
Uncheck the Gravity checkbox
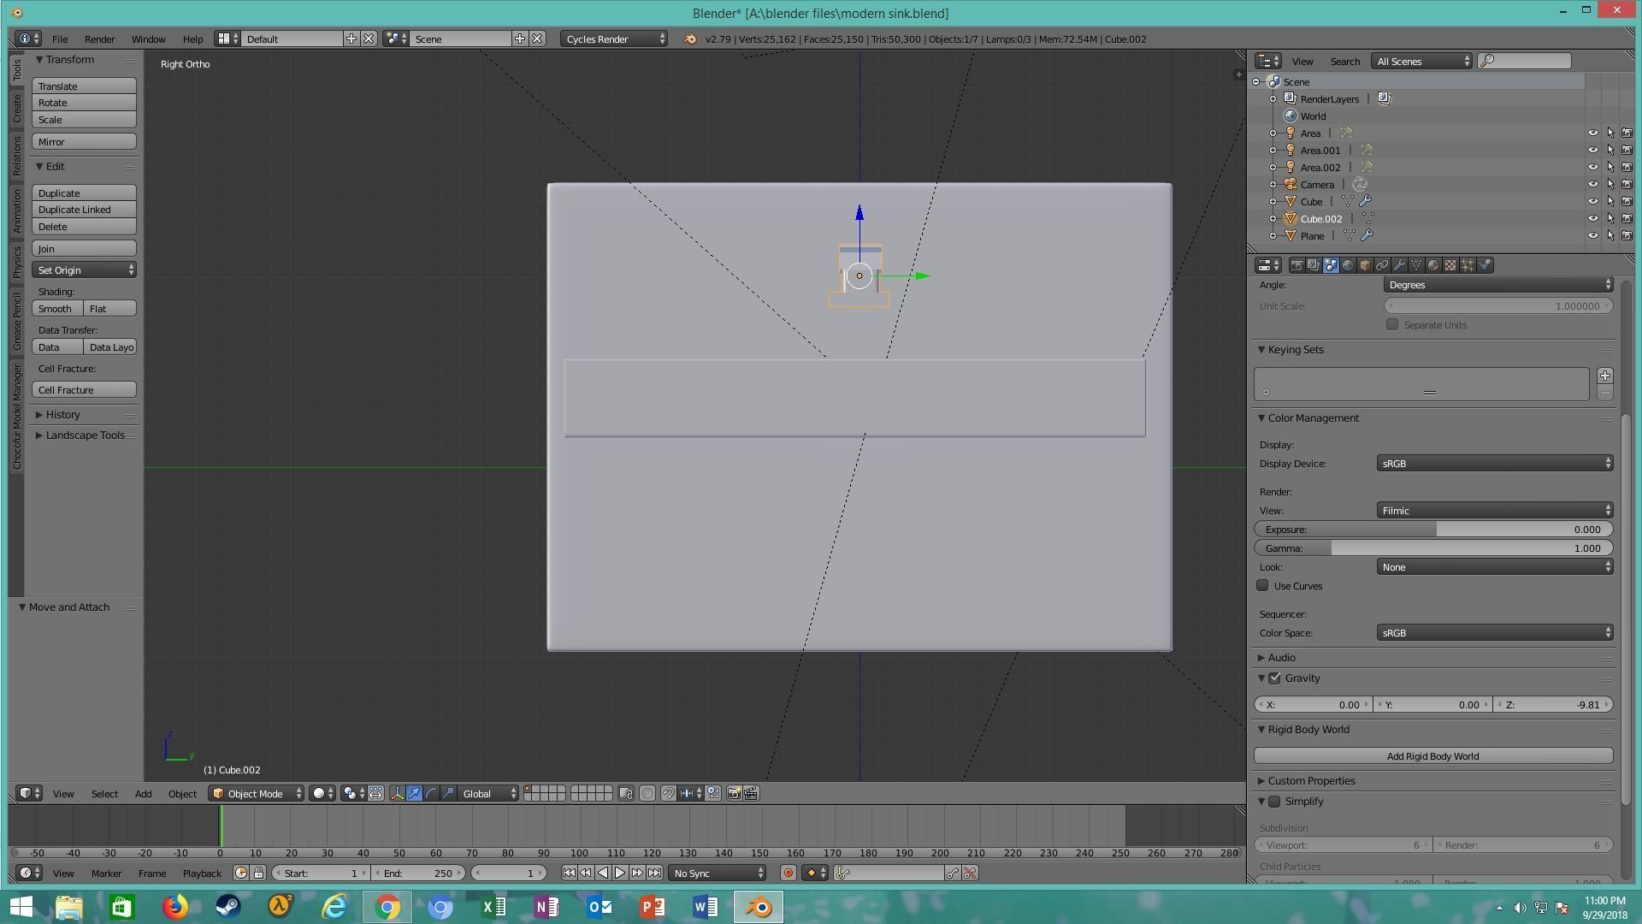[x=1274, y=678]
